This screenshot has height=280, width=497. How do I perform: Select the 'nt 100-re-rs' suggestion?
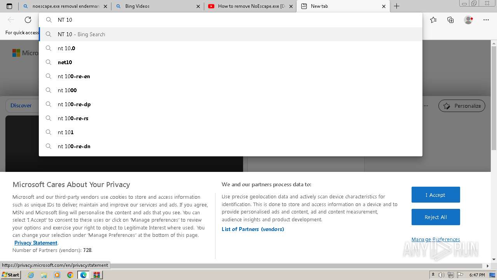[x=231, y=118]
